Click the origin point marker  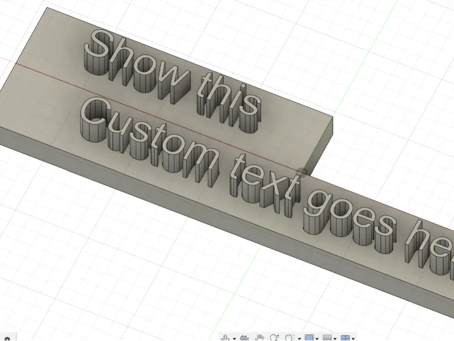point(303,173)
